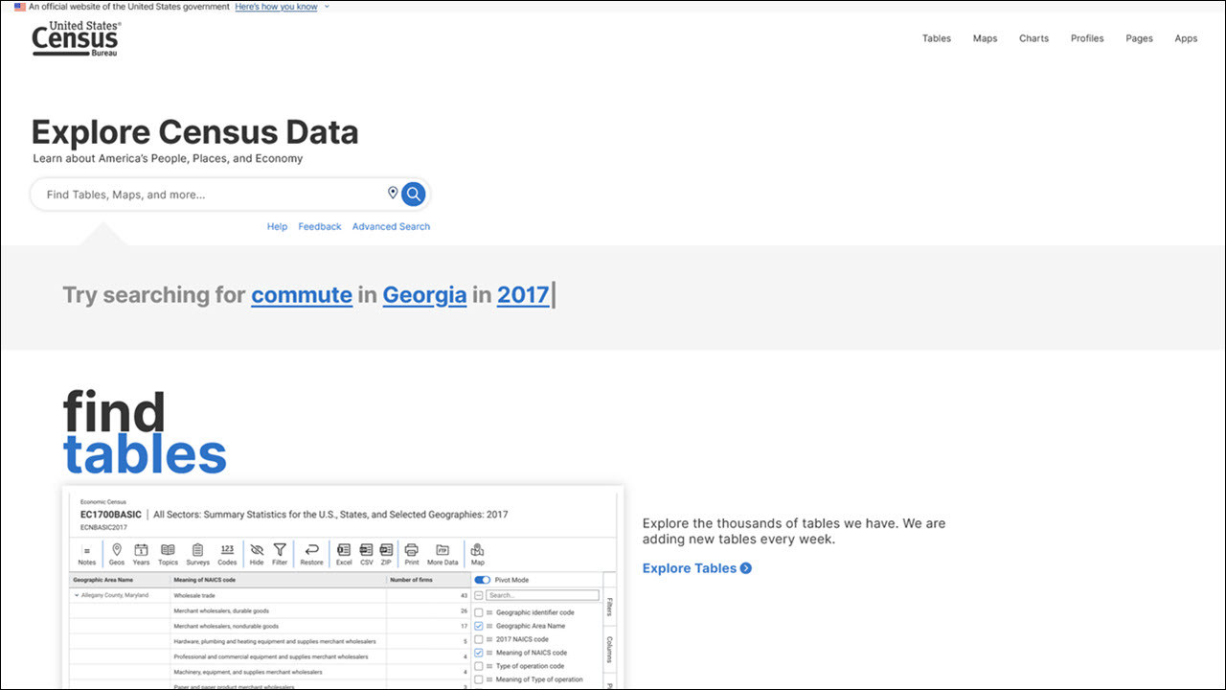Click Number of firms column header
The width and height of the screenshot is (1226, 690).
428,580
